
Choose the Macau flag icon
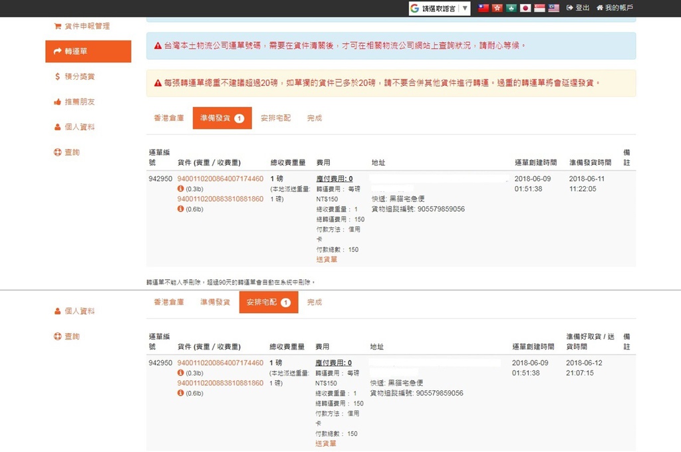[x=511, y=8]
